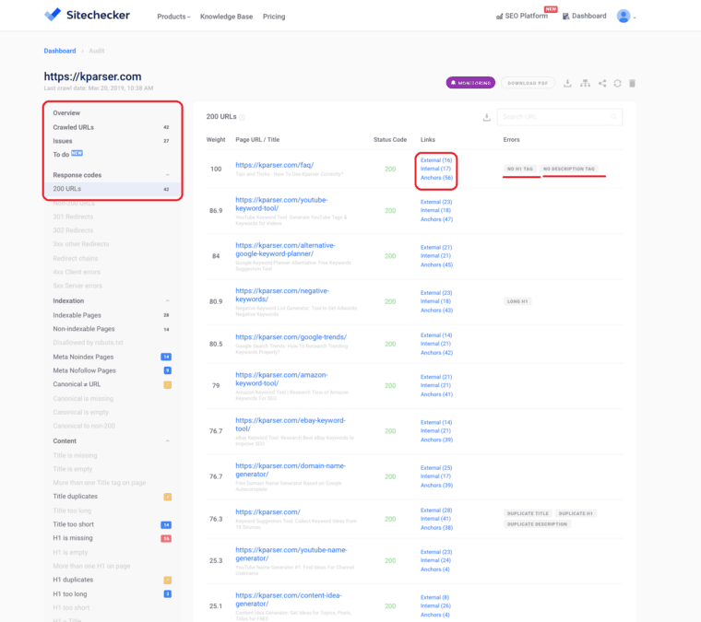Click the Download PDF button
This screenshot has height=622, width=701.
pos(529,83)
